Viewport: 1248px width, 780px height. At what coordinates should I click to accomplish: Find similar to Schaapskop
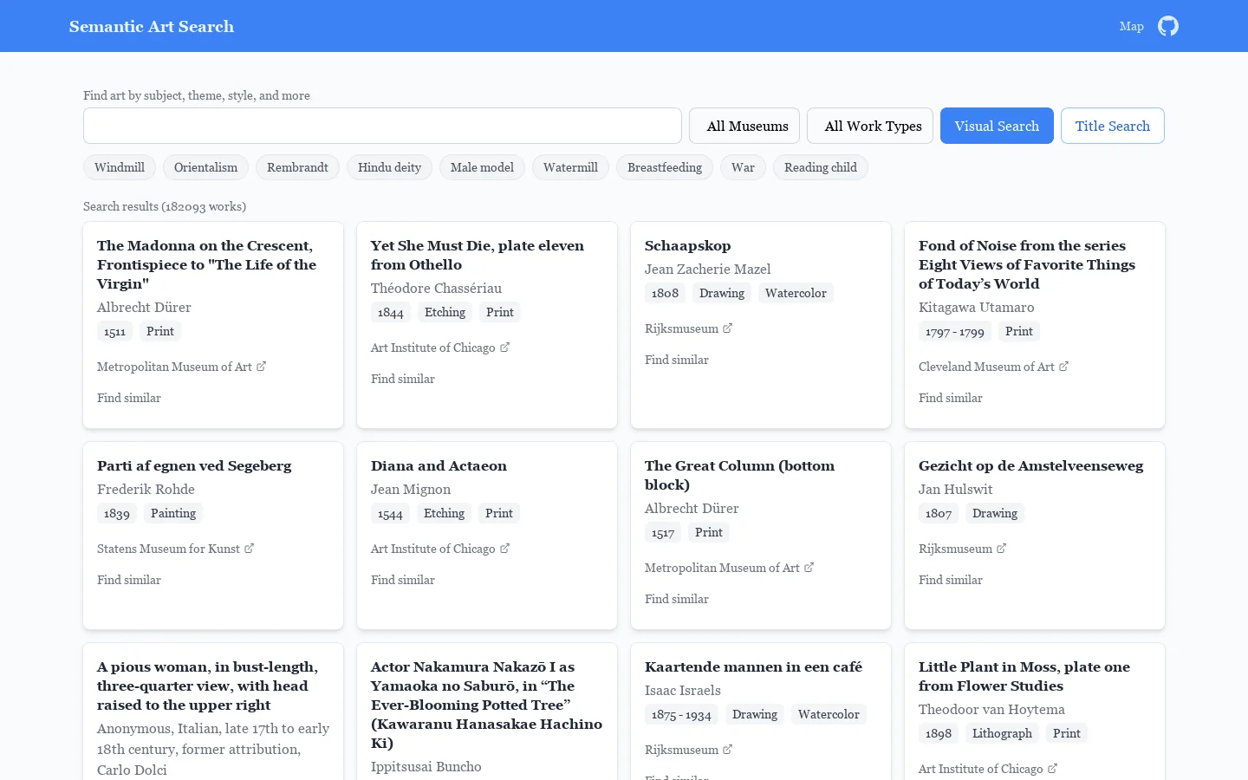pos(677,360)
